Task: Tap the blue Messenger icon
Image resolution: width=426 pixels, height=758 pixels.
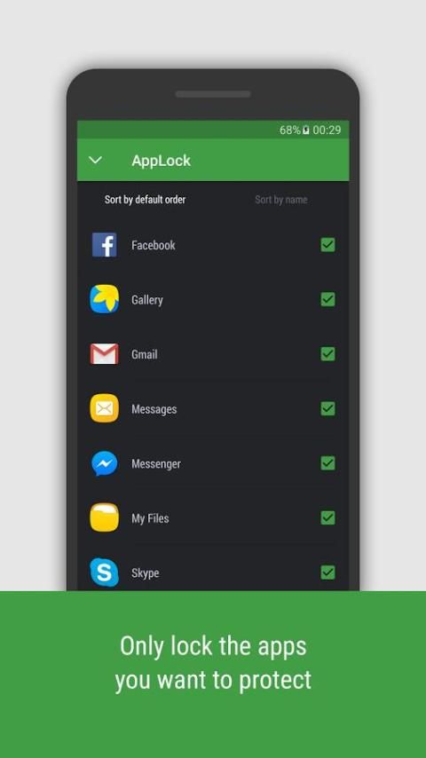Action: (x=105, y=463)
